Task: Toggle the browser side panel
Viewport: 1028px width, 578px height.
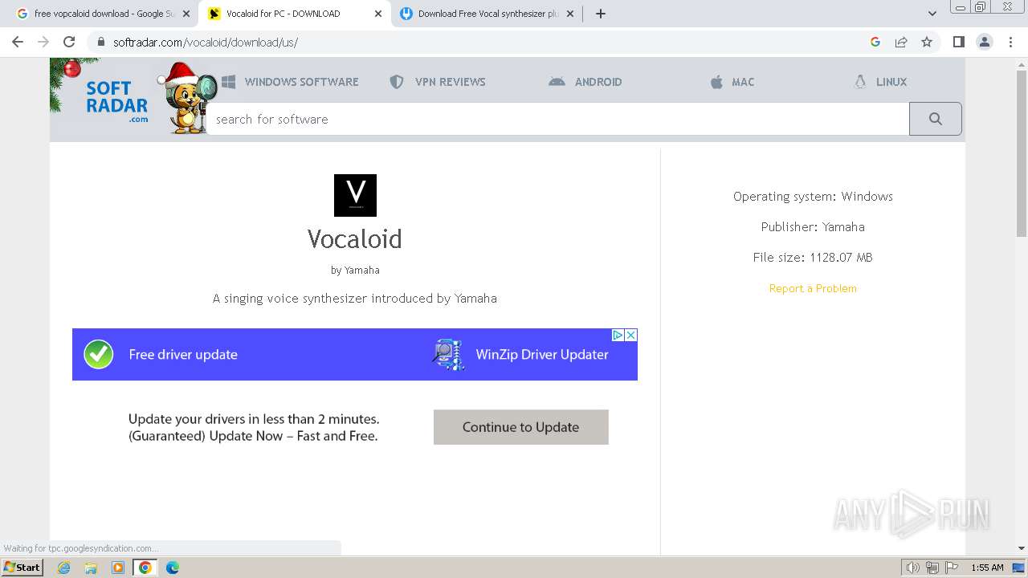Action: tap(958, 42)
